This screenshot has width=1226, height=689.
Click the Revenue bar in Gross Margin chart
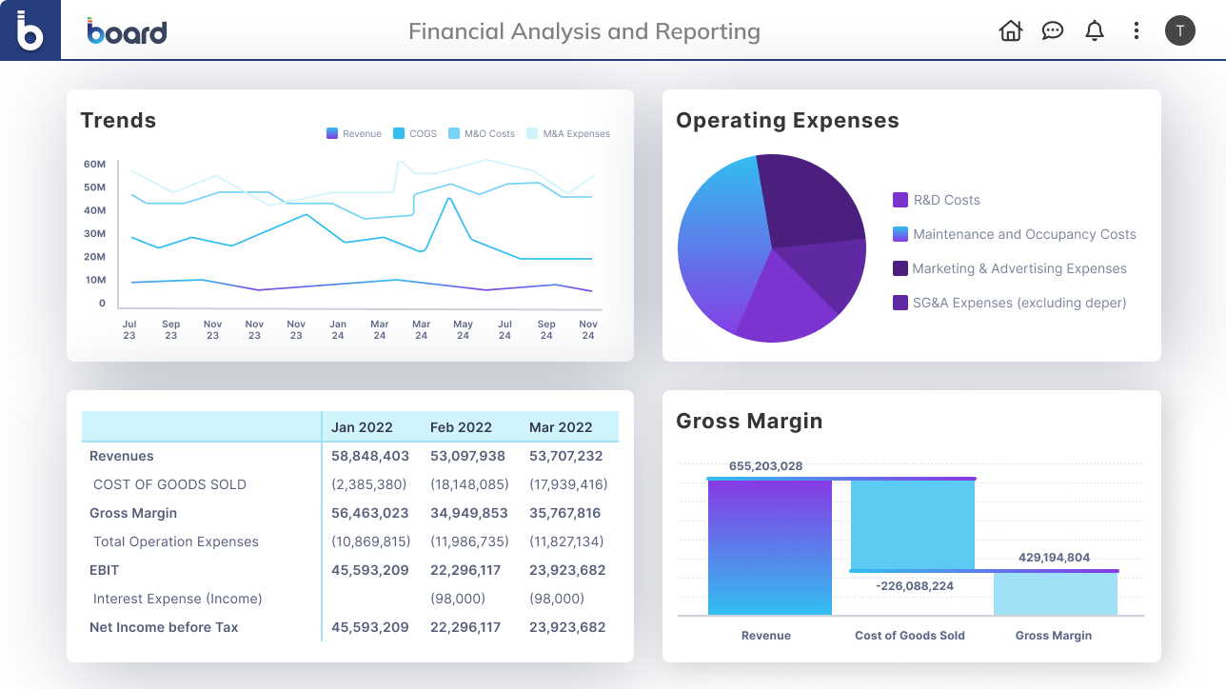pyautogui.click(x=769, y=547)
